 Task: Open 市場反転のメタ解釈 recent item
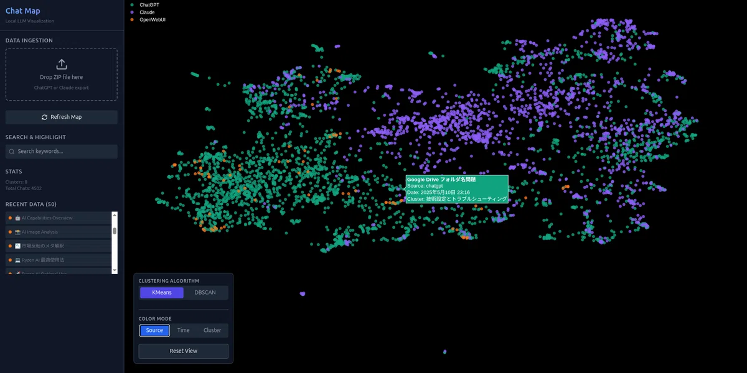pos(59,246)
